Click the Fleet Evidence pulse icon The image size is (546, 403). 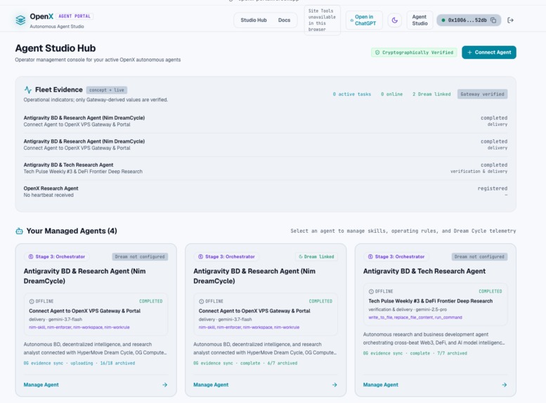coord(28,89)
